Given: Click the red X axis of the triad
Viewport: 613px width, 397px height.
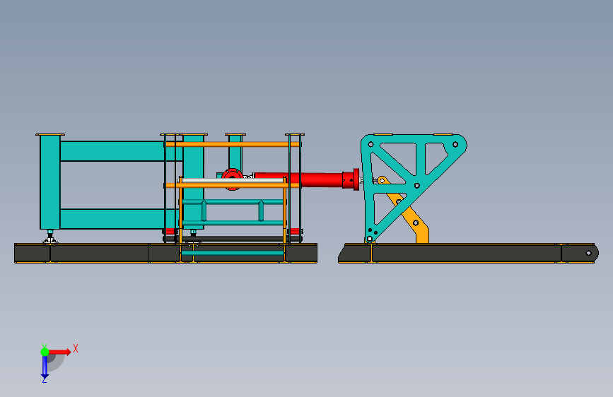Looking at the screenshot, I should pos(59,352).
